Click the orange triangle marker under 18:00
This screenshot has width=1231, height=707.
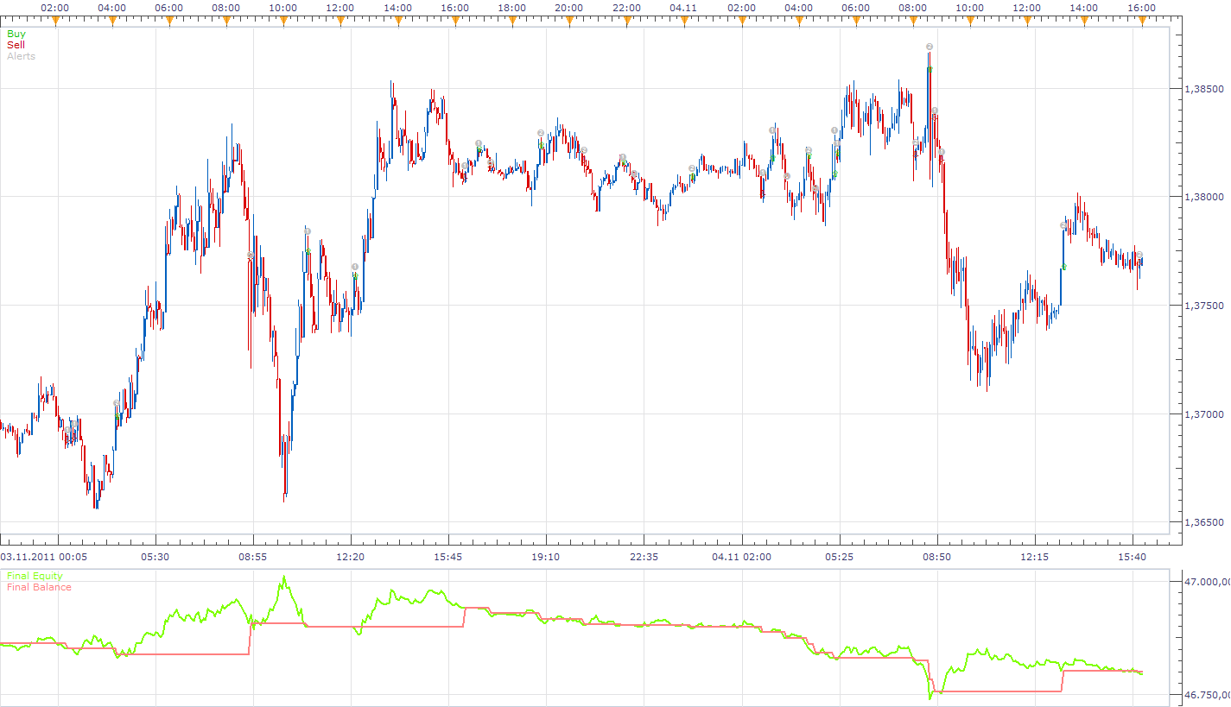coord(512,20)
